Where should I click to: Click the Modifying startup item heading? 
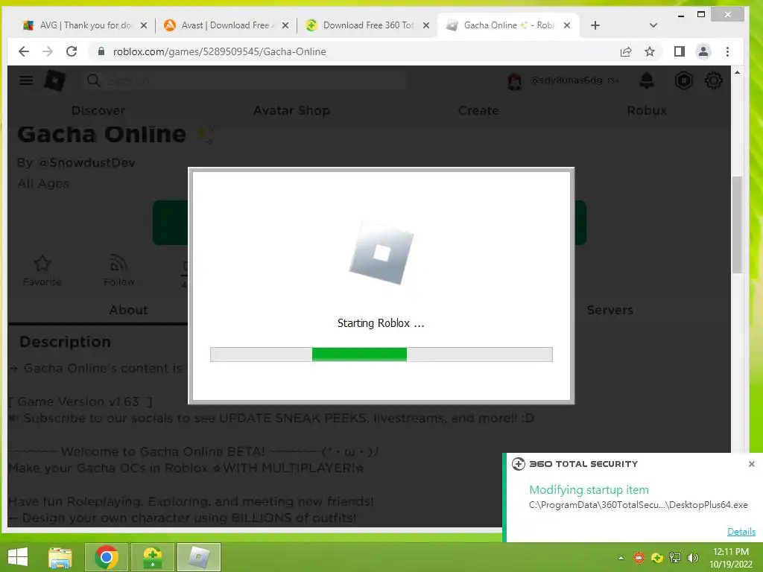point(589,490)
